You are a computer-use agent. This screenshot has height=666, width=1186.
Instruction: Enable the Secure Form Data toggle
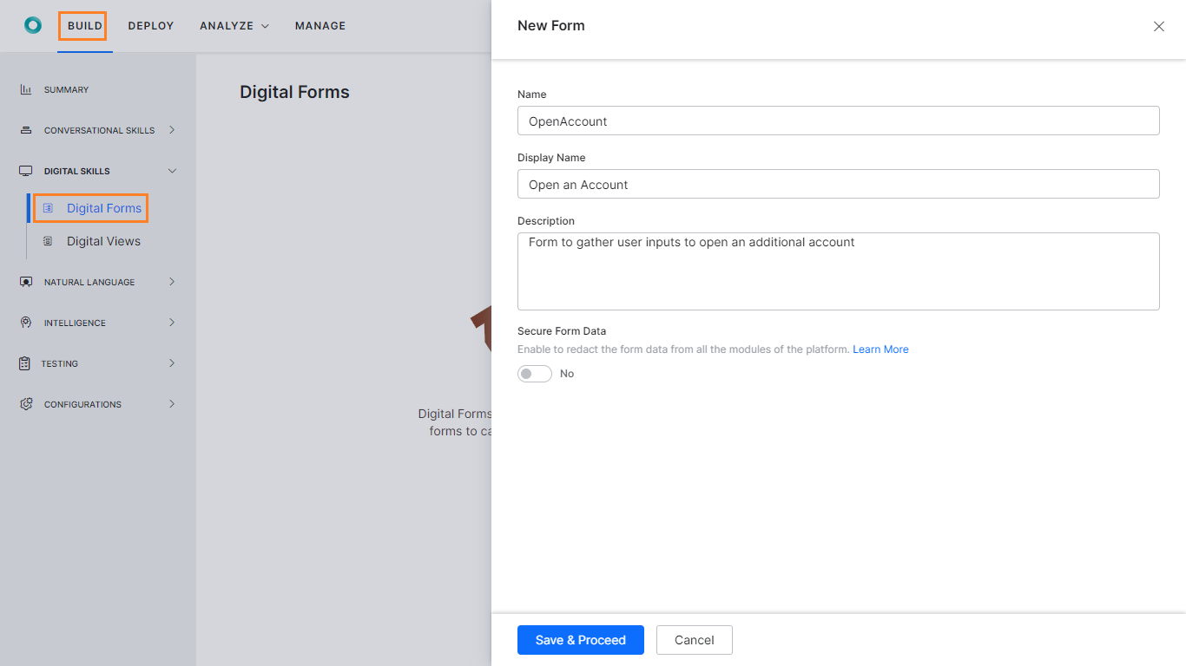click(534, 373)
